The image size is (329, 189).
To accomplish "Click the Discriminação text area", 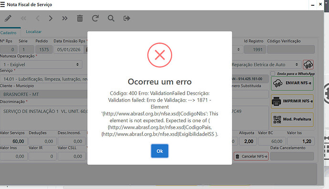I will pyautogui.click(x=44, y=117).
